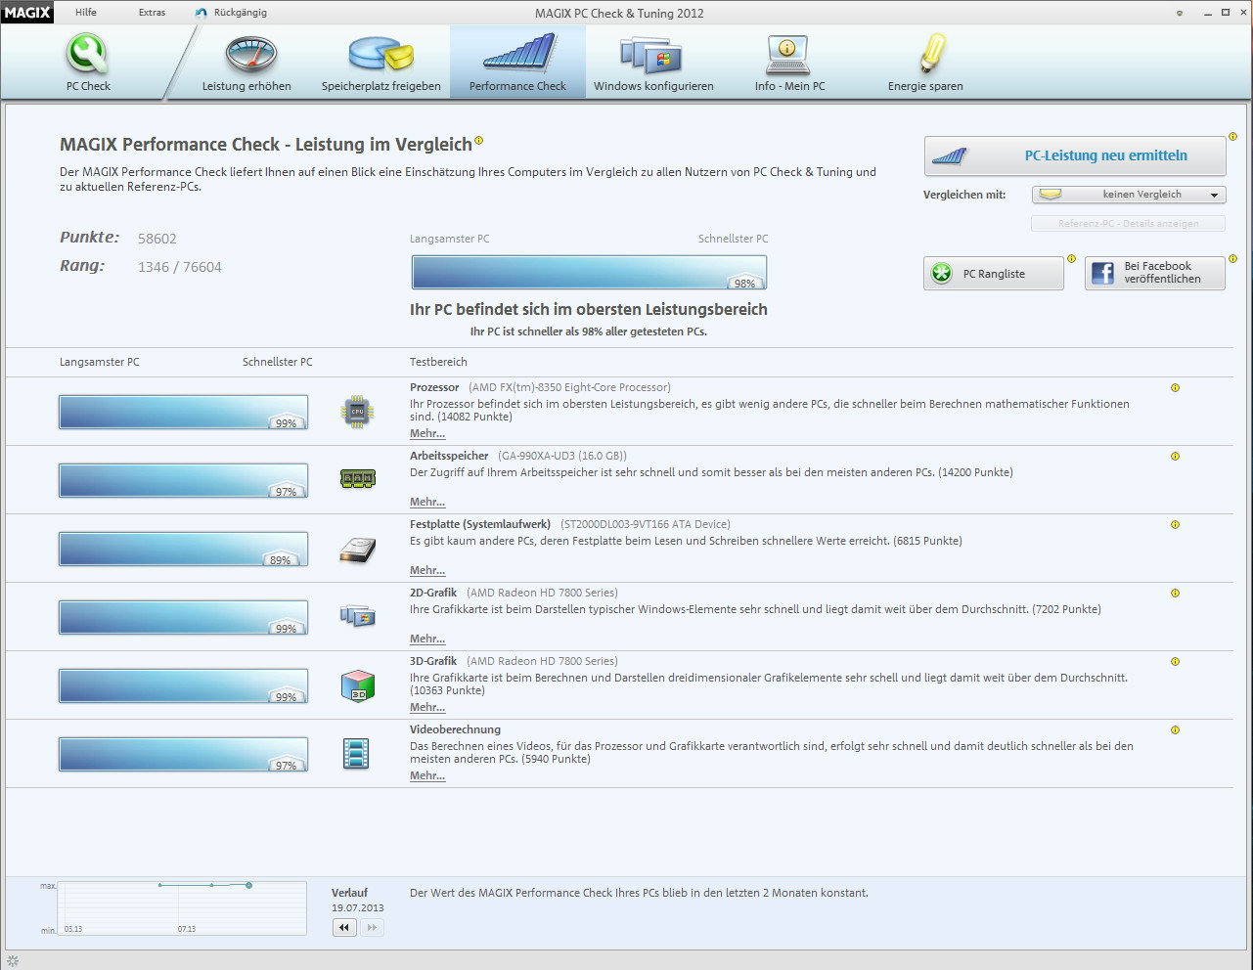Open the Mehr... link under 3D-Grafik
The width and height of the screenshot is (1253, 970).
pos(427,707)
